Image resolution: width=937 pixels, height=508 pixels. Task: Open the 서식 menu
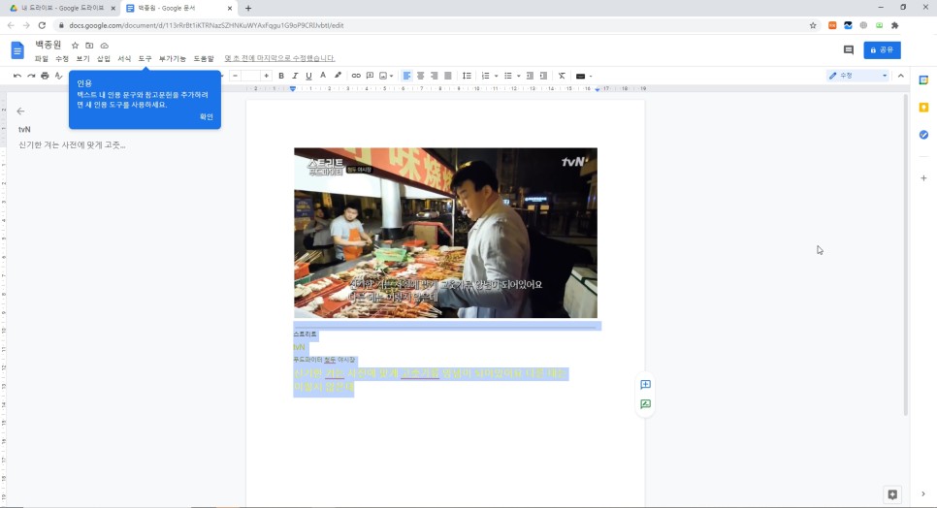coord(124,58)
